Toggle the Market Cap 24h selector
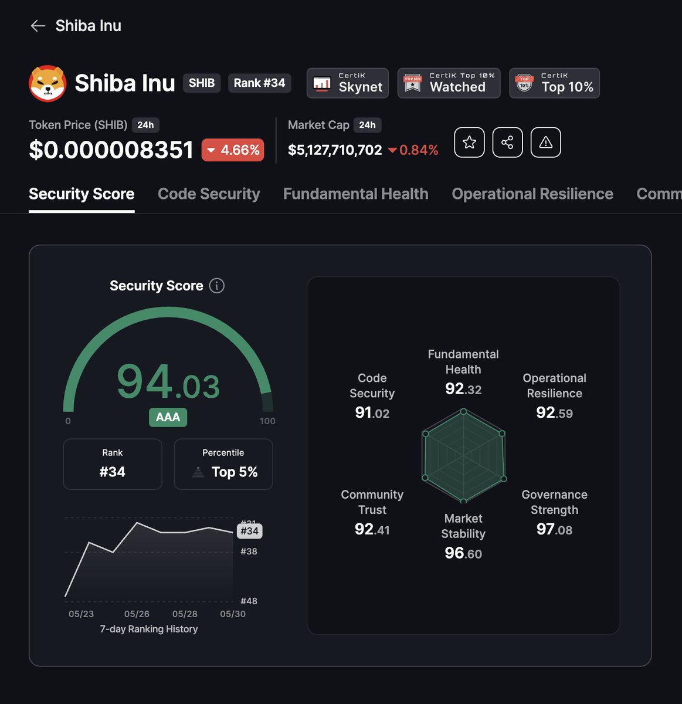This screenshot has width=682, height=704. click(367, 125)
